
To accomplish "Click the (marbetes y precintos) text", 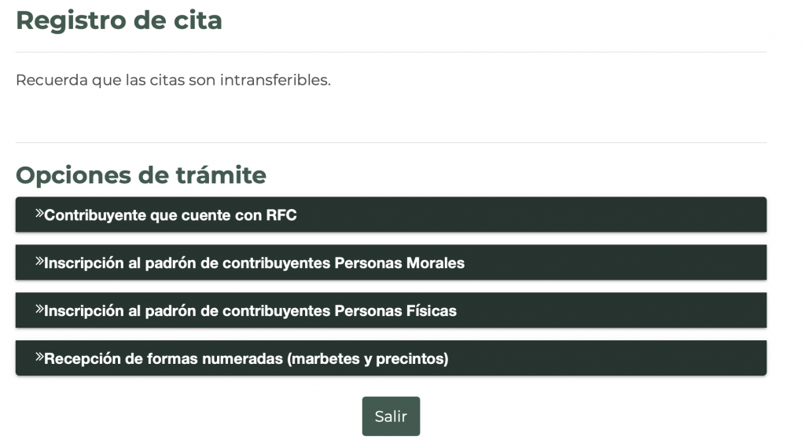I will tap(367, 359).
